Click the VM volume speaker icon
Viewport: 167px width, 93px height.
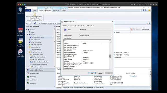[153, 4]
